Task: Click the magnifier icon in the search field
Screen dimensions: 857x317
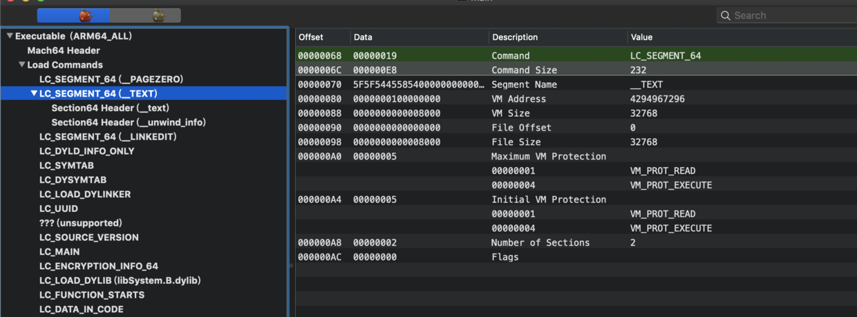Action: 726,15
